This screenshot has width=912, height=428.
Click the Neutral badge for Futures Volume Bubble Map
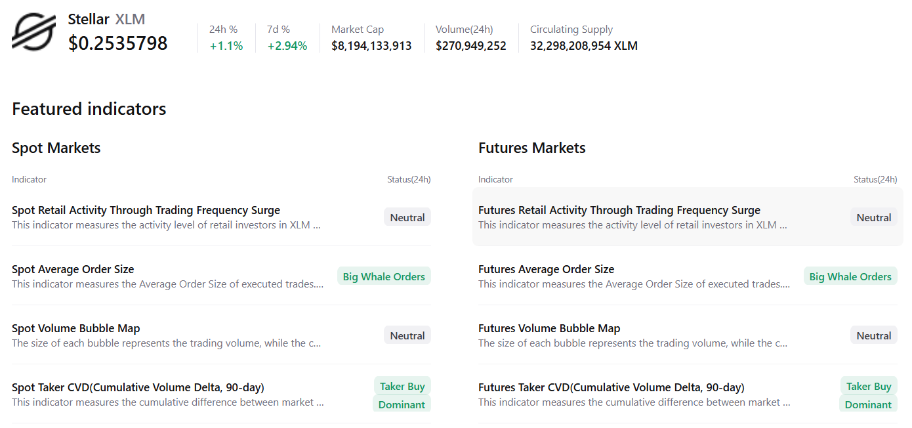[x=873, y=335]
